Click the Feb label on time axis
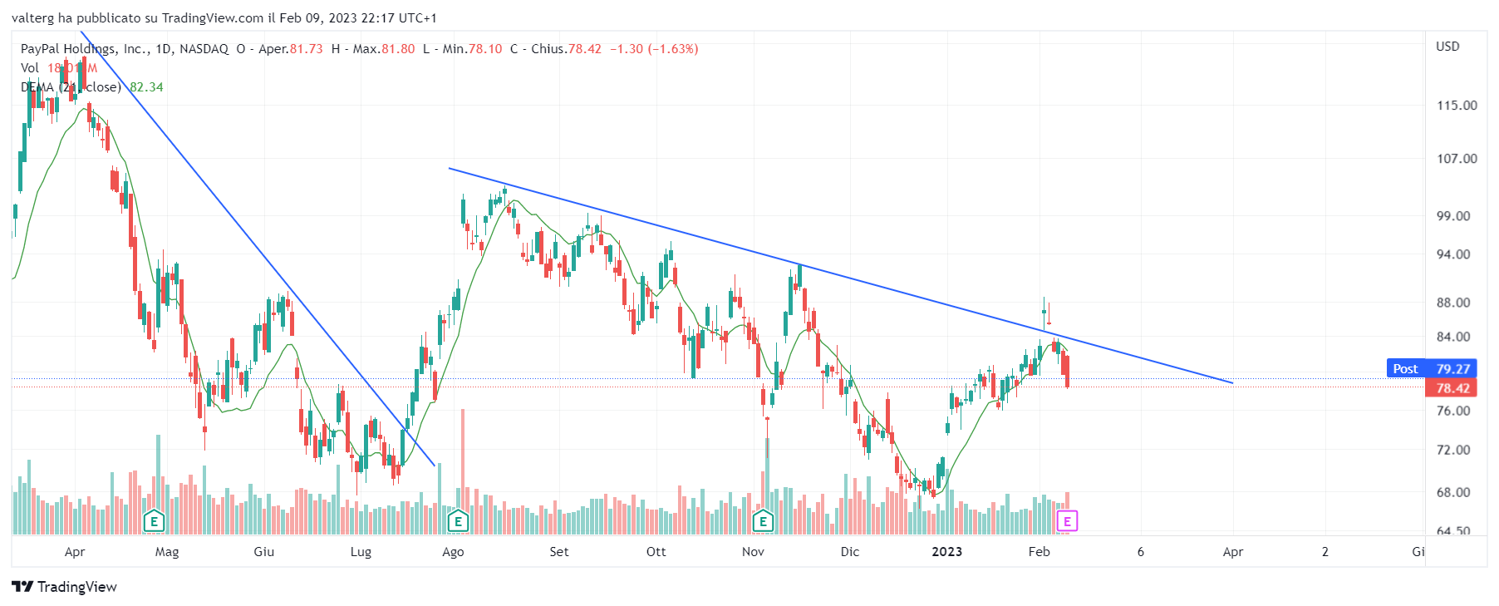The height and width of the screenshot is (606, 1499). click(1039, 552)
